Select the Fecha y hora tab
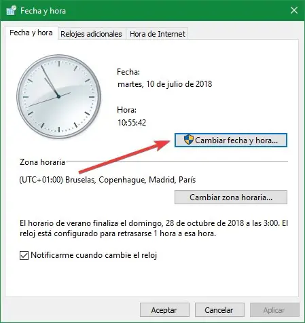Image resolution: width=305 pixels, height=323 pixels. [31, 33]
